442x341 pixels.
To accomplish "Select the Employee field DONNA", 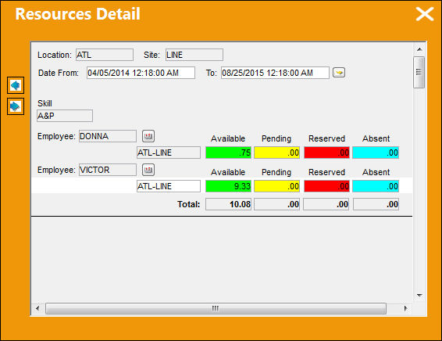I will click(x=108, y=136).
